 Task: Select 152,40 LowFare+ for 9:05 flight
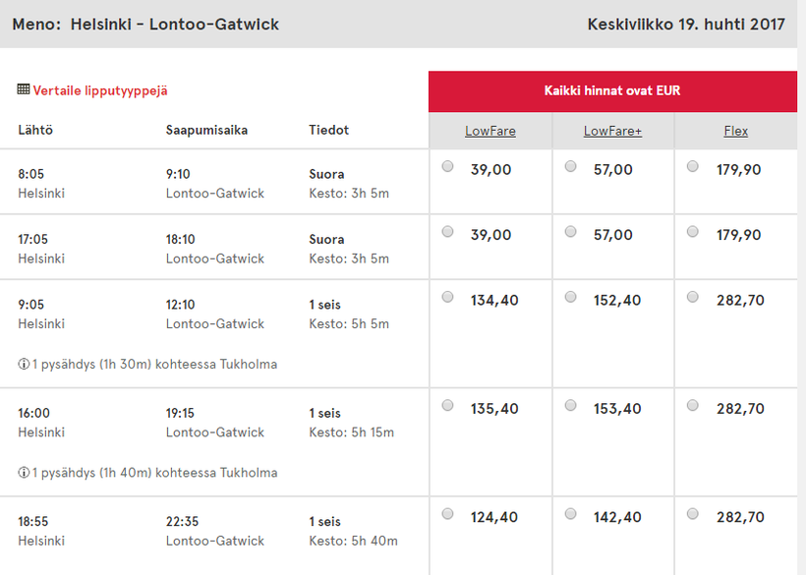571,297
